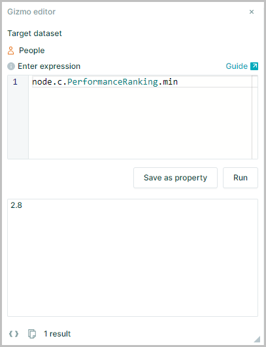The height and width of the screenshot is (347, 266).
Task: Click the empty results output area
Action: 133,261
